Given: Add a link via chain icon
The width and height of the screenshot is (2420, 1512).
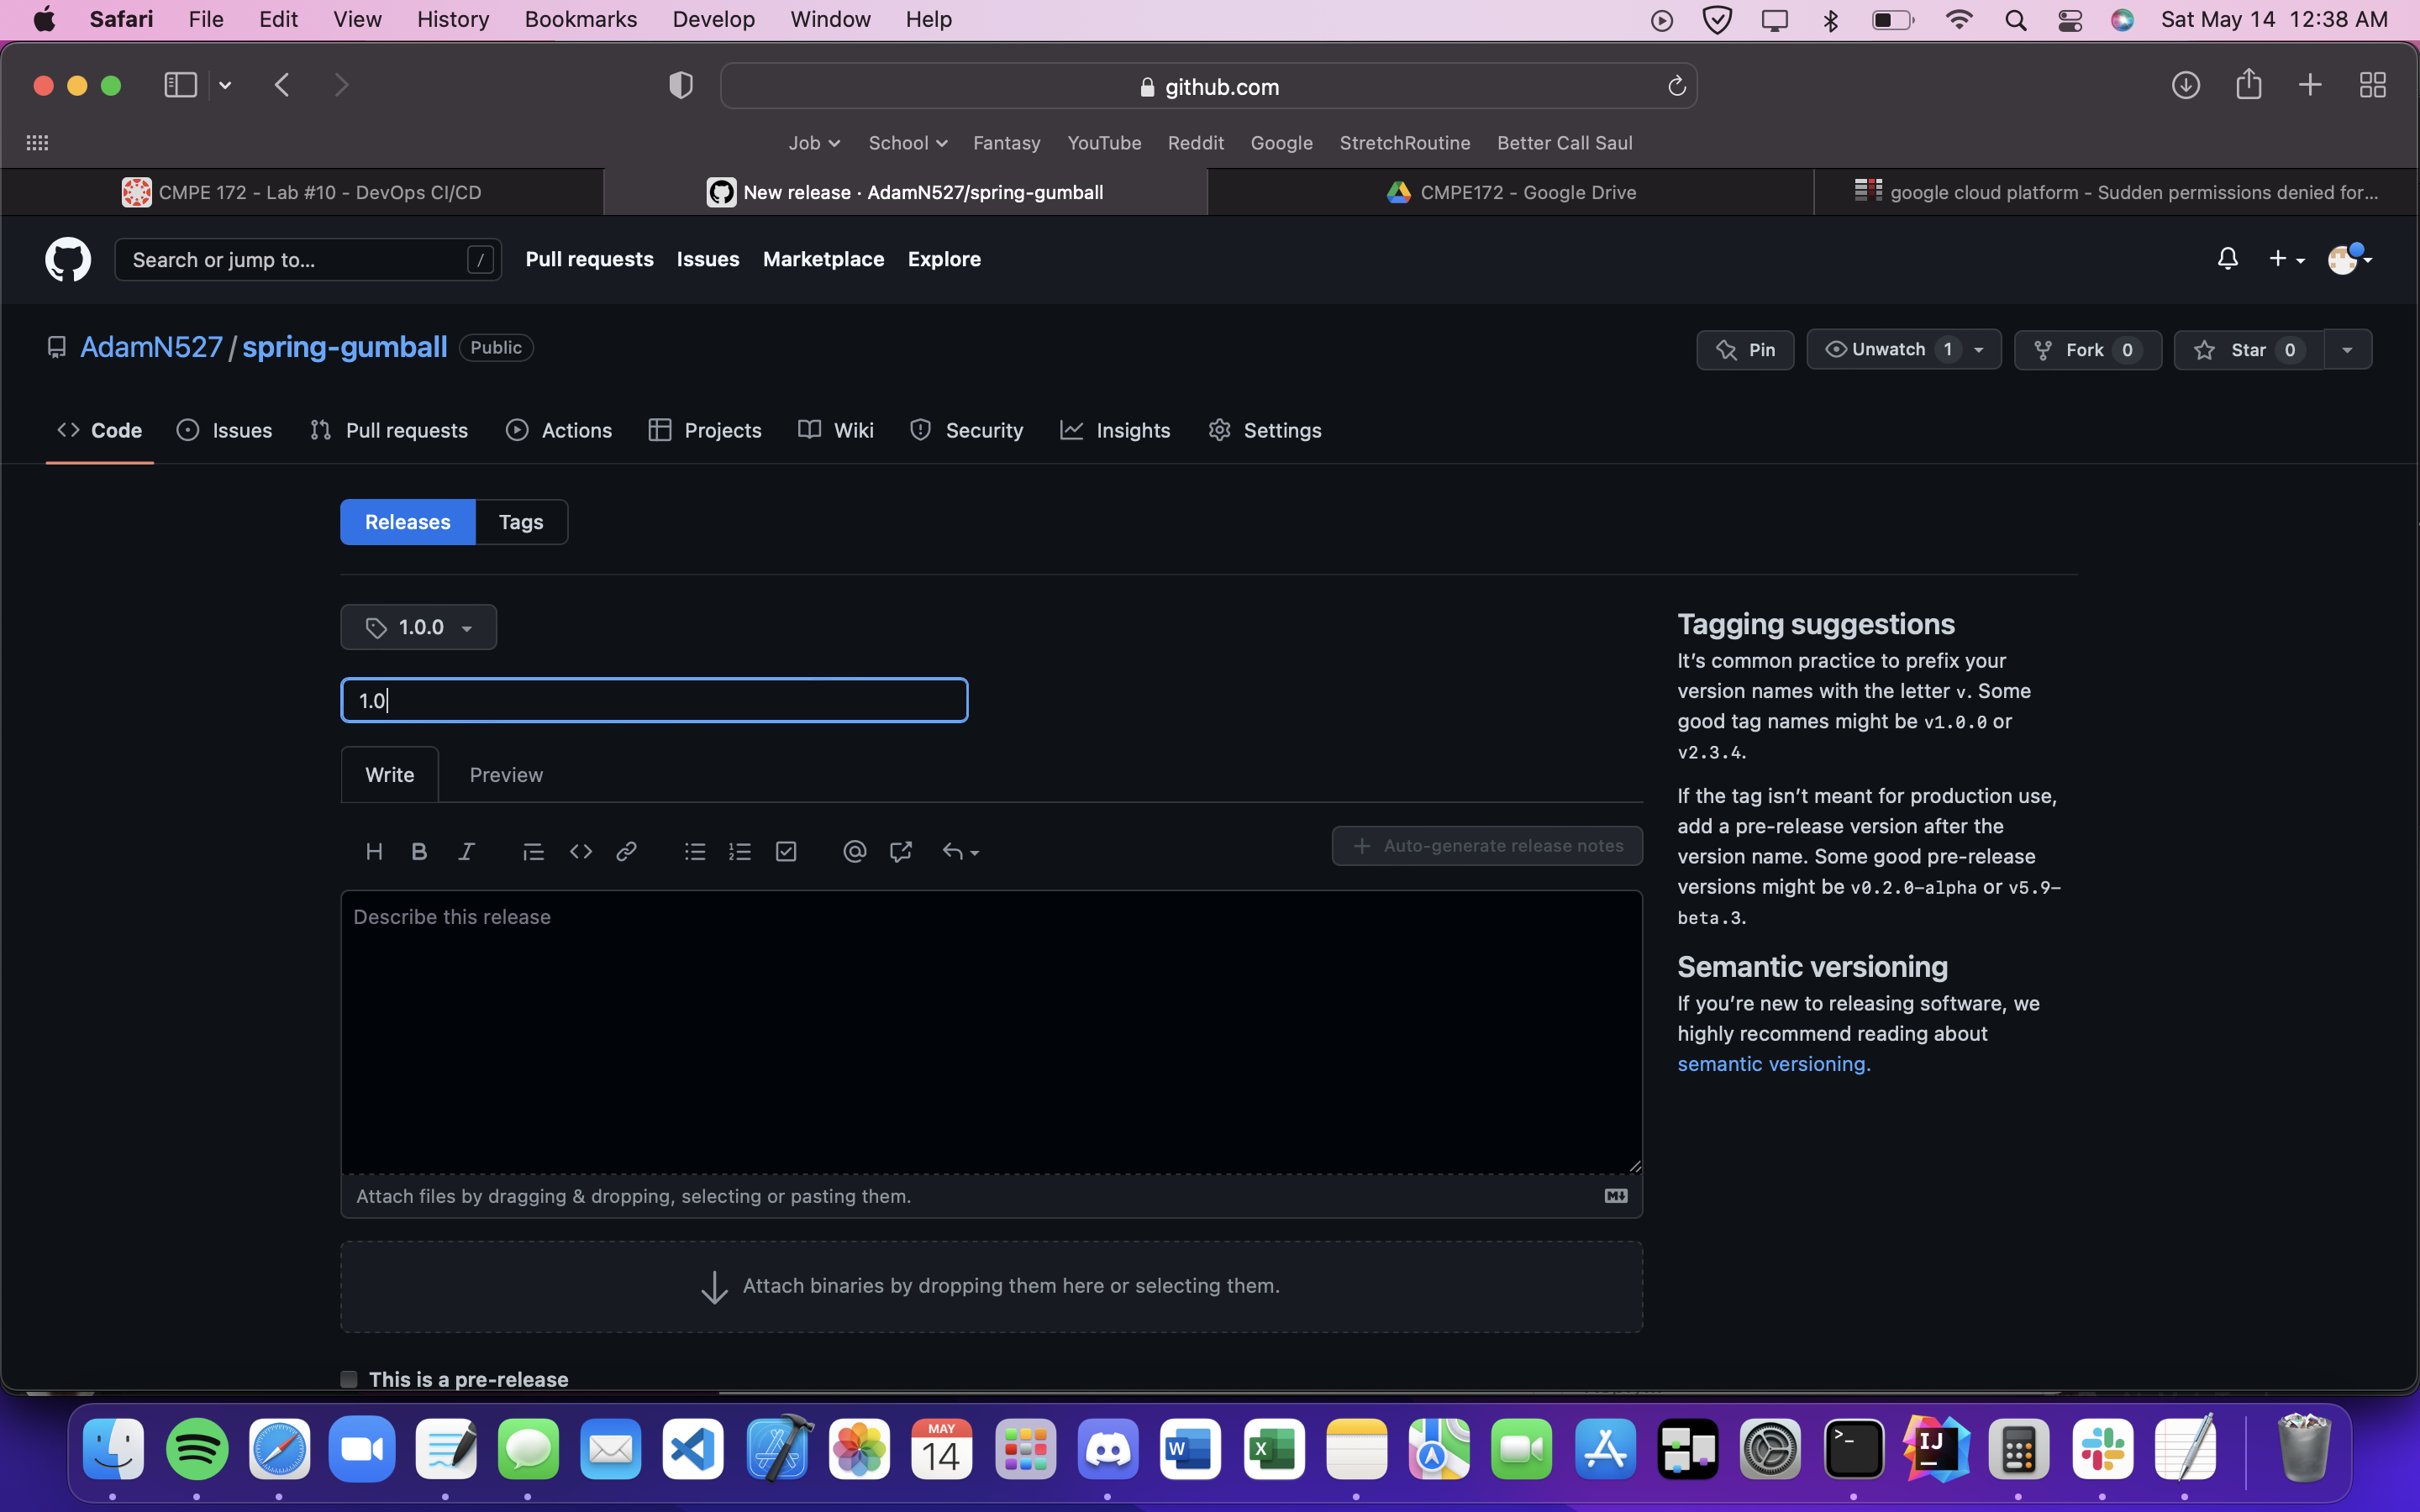Looking at the screenshot, I should pos(627,851).
